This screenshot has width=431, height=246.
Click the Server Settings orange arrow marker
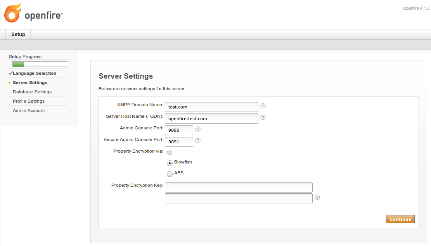point(10,83)
